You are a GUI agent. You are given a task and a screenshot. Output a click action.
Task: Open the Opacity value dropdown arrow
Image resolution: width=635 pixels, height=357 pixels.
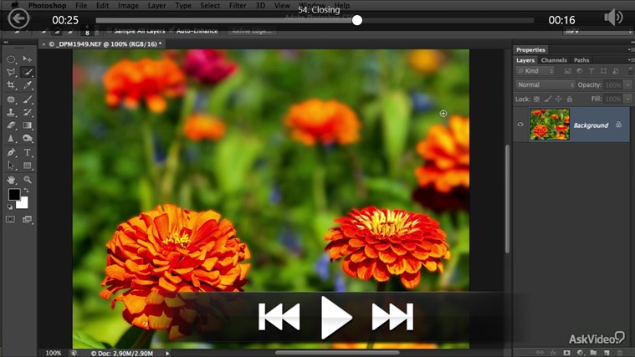(624, 85)
